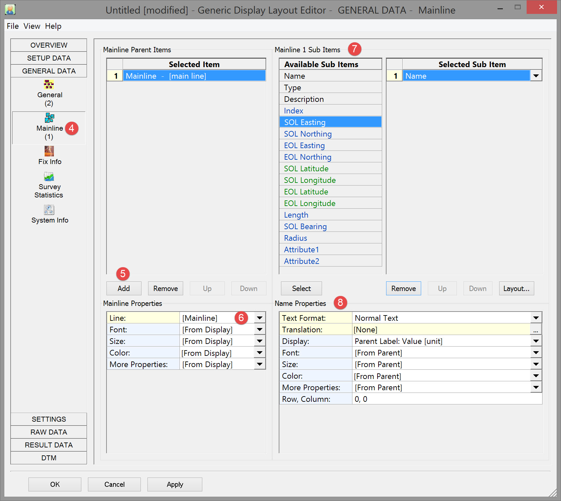Click the application icon in title bar
Viewport: 561px width, 501px height.
point(10,10)
